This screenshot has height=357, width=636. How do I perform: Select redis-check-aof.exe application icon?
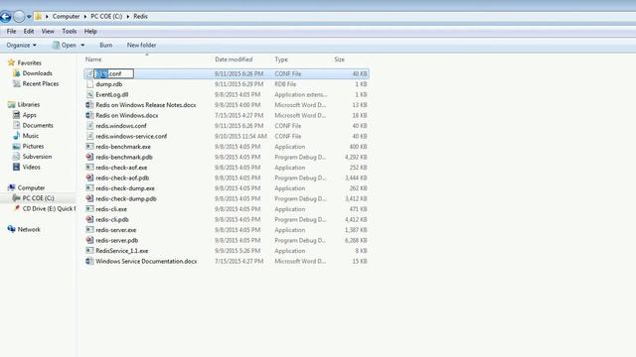pos(89,168)
